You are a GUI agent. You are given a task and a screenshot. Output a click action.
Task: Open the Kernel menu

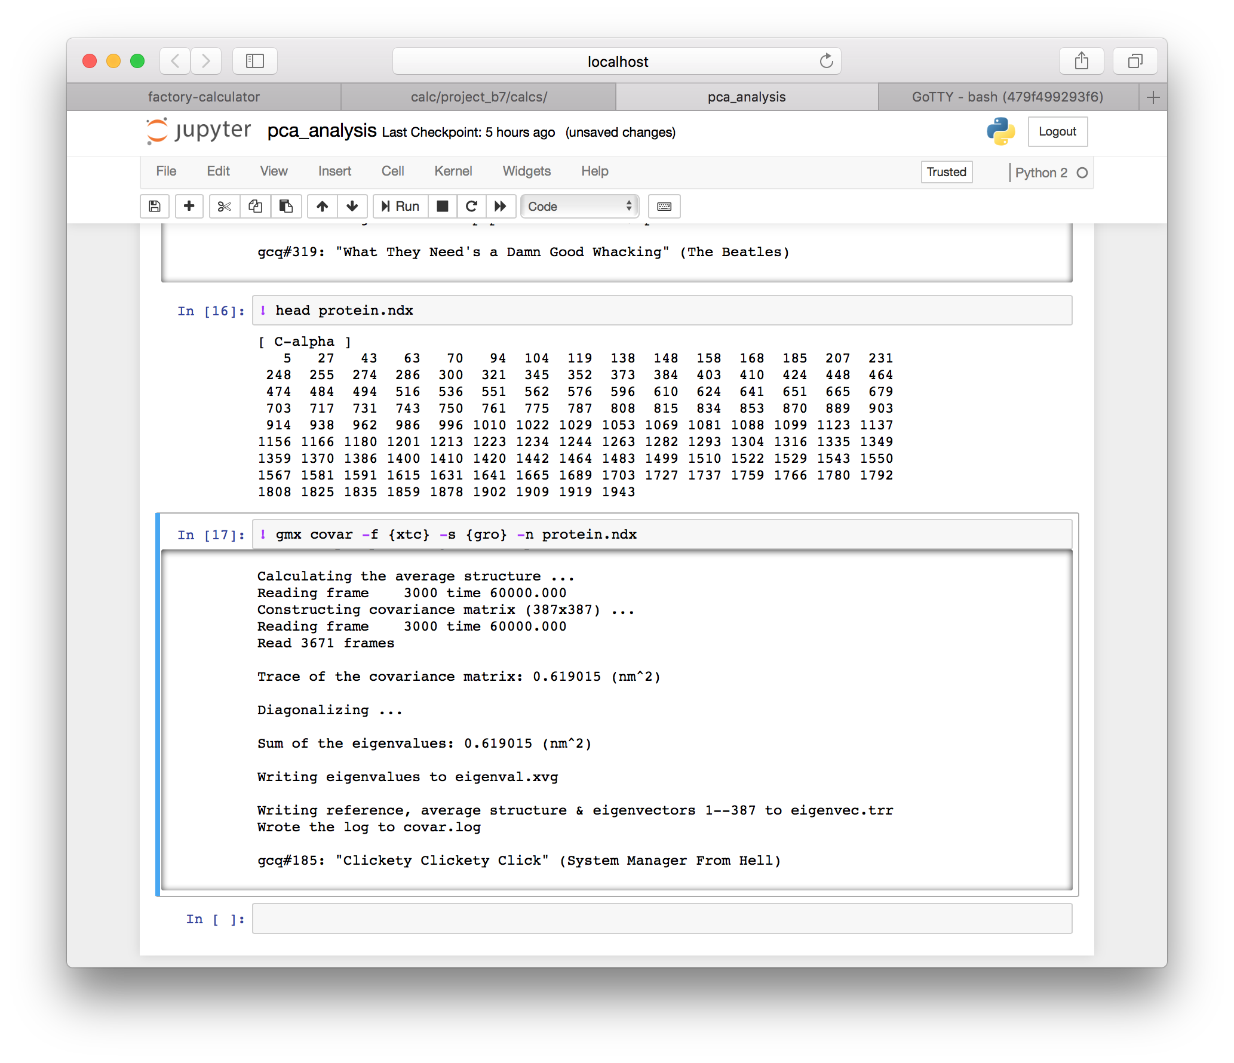453,171
